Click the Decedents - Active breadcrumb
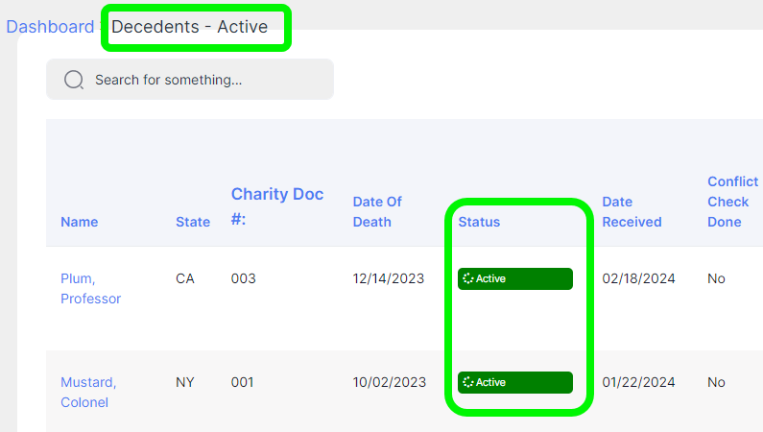This screenshot has width=763, height=432. click(189, 27)
